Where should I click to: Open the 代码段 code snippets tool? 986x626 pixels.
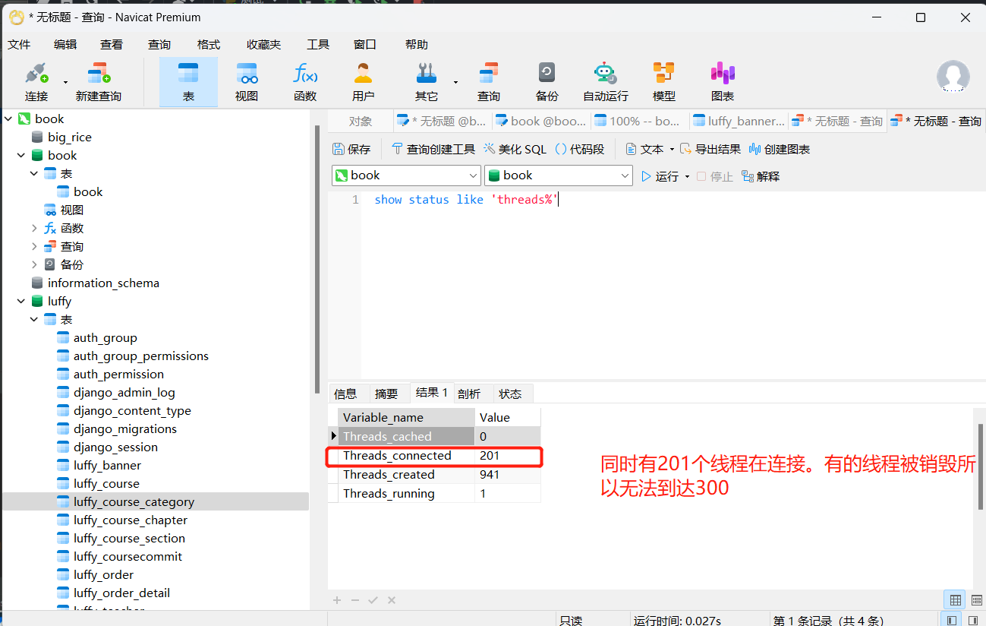tap(580, 149)
